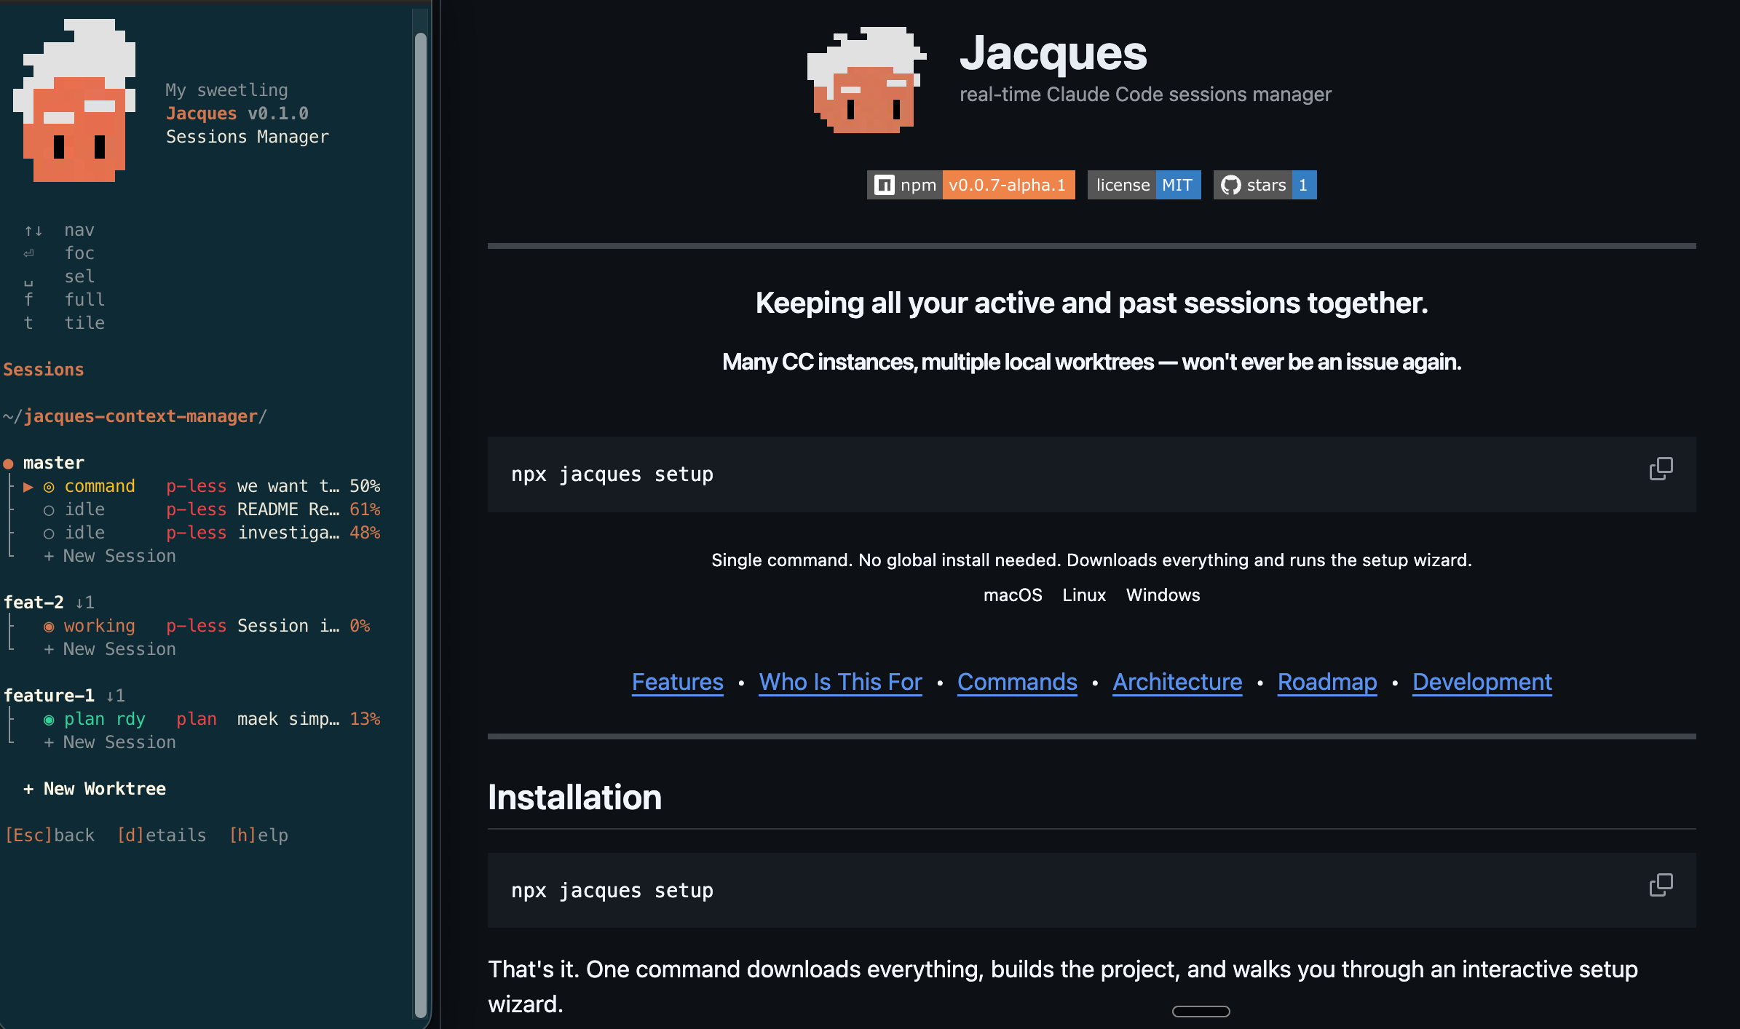Open the Architecture link
Image resolution: width=1740 pixels, height=1029 pixels.
point(1177,682)
